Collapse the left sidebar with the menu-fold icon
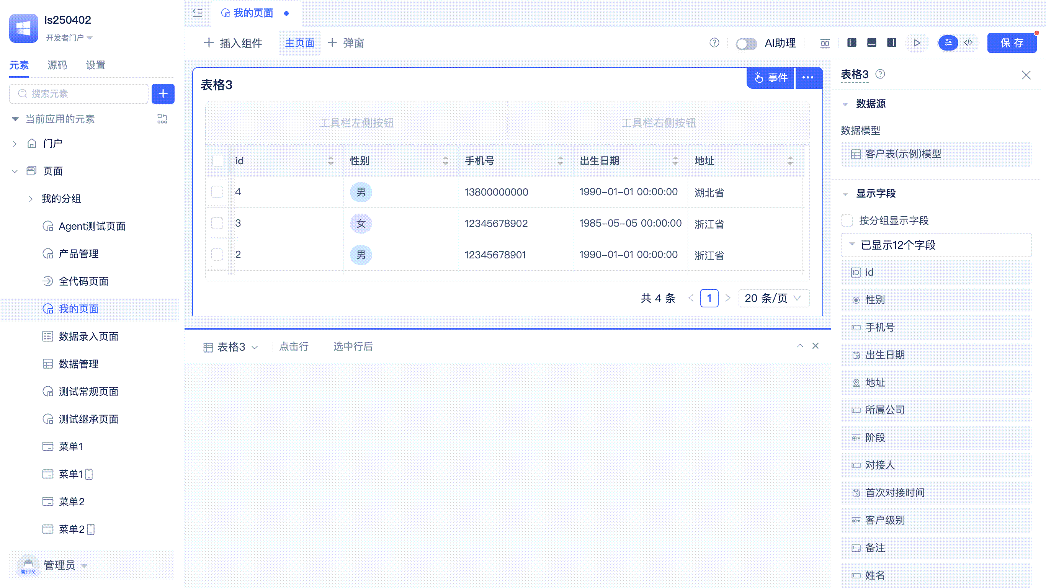This screenshot has width=1046, height=588. point(197,13)
